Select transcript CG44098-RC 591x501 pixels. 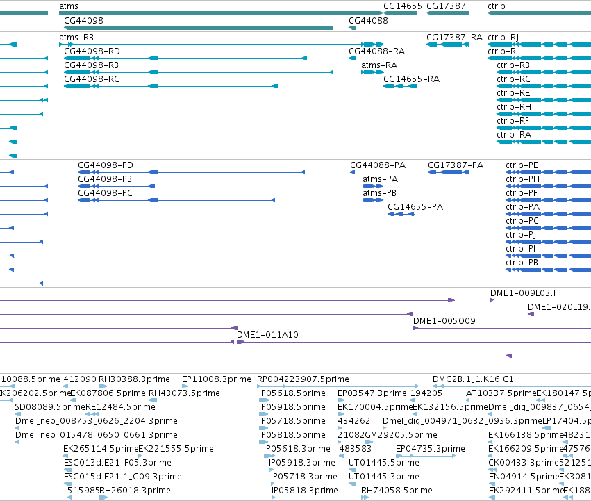pyautogui.click(x=171, y=86)
